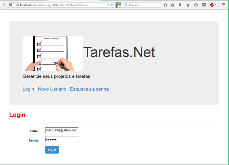
Task: Open the Login link in the banner
Action: [x=28, y=89]
